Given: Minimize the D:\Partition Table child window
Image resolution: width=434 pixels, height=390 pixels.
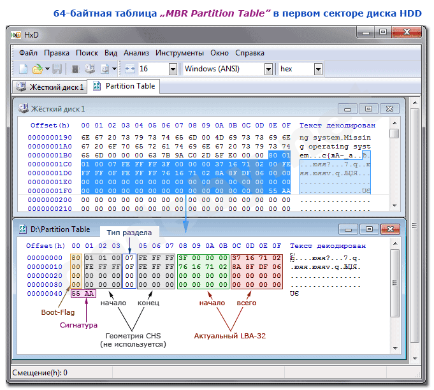Looking at the screenshot, I should pyautogui.click(x=348, y=229).
